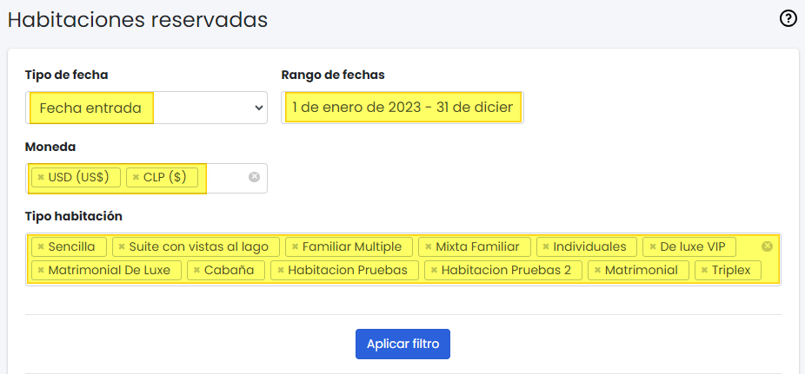Open the help question mark icon

[788, 19]
